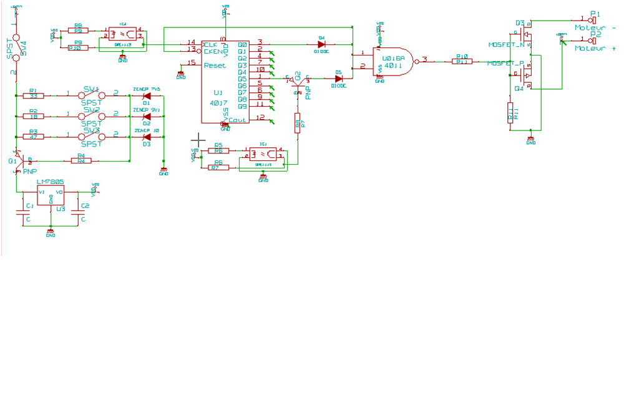The width and height of the screenshot is (629, 393).
Task: Select the 4011 NAND gate U016A
Action: (x=393, y=62)
